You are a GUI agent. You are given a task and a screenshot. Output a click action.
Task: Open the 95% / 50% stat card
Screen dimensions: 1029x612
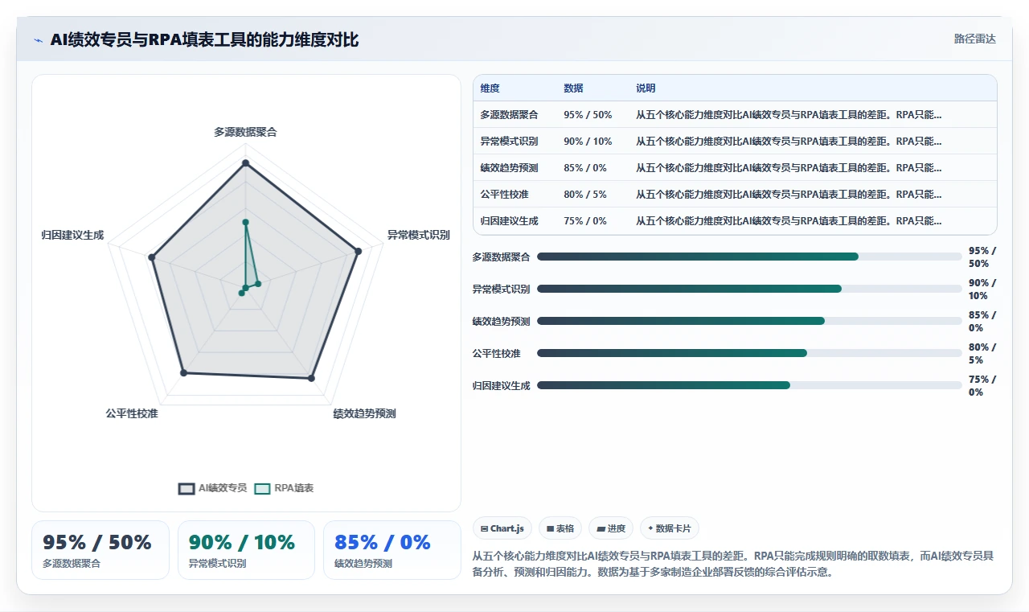(x=100, y=550)
